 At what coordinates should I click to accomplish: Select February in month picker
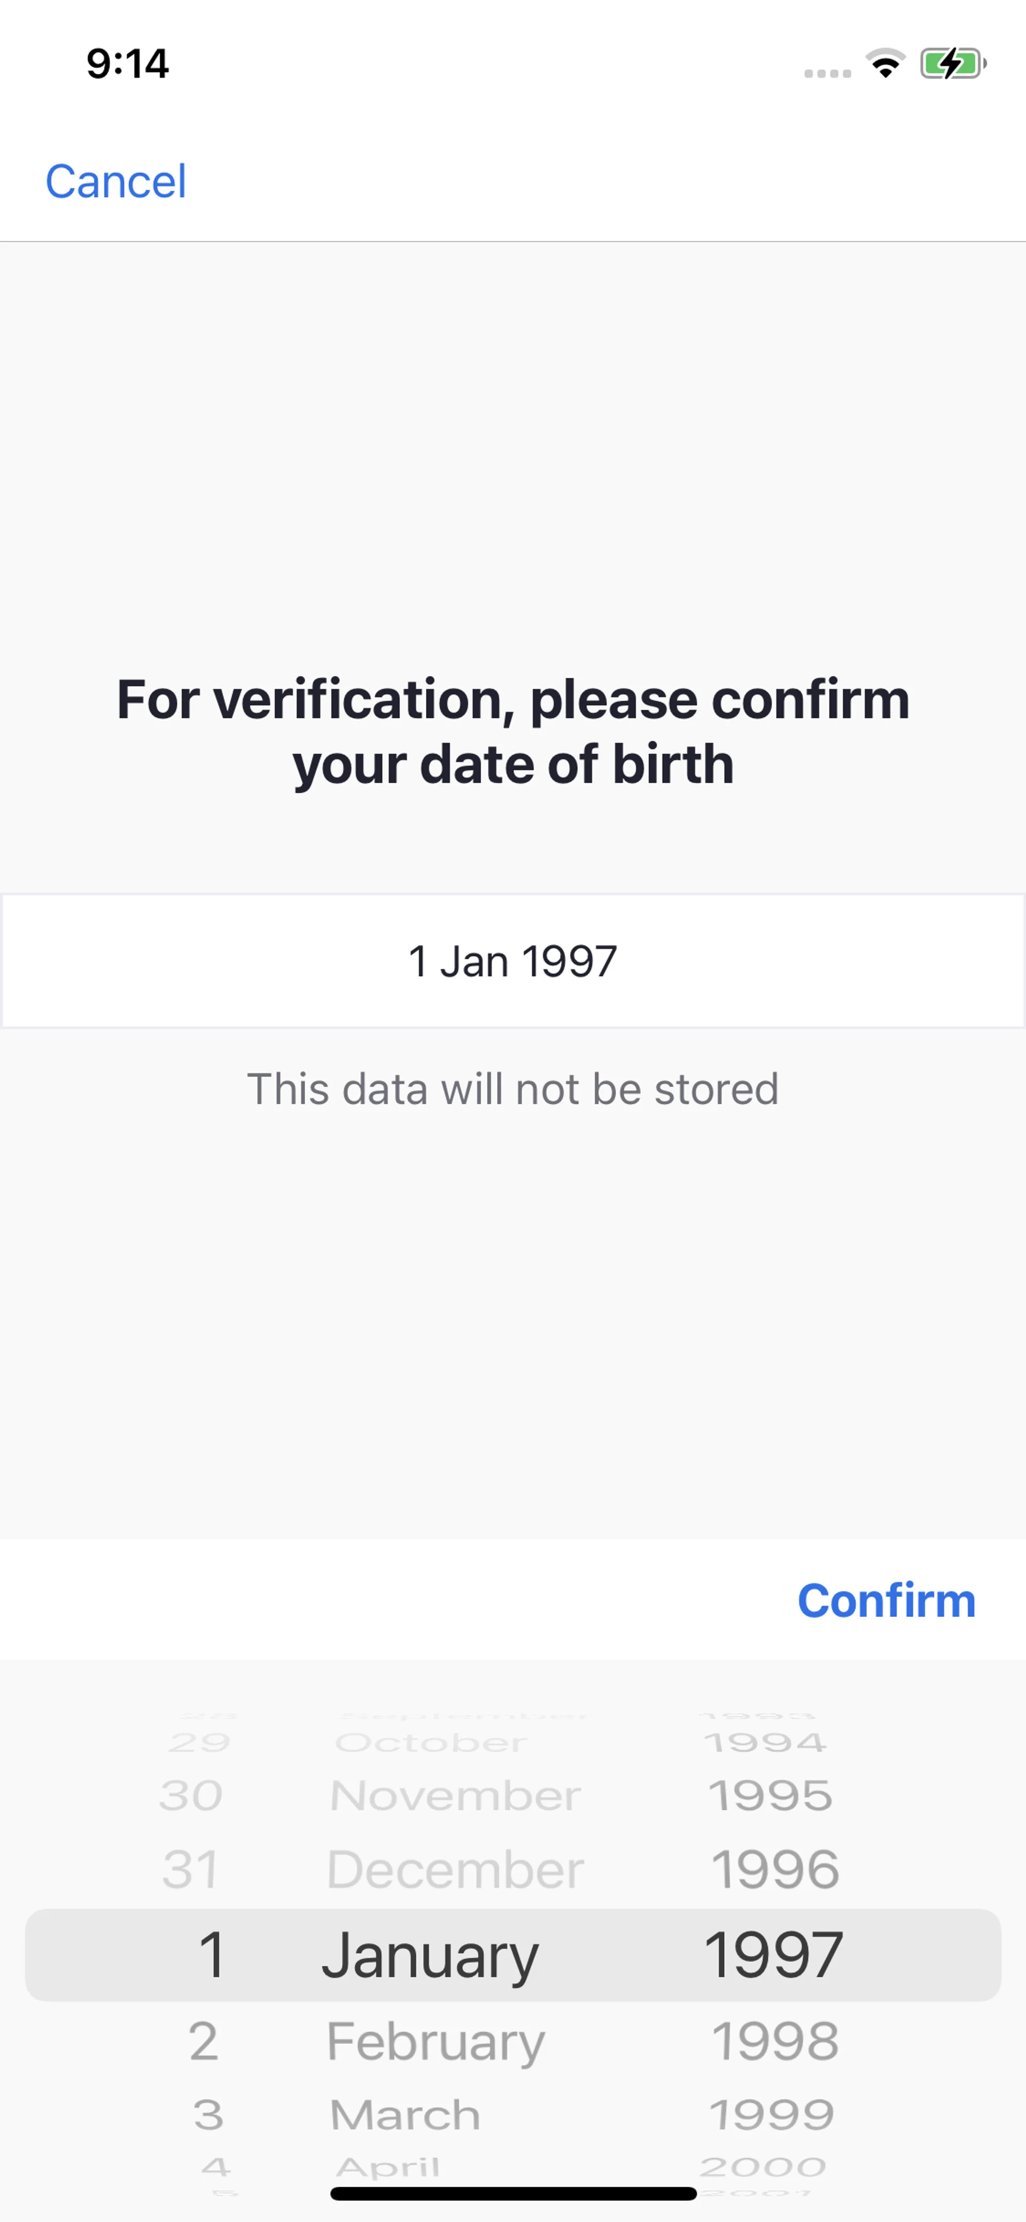point(436,2041)
